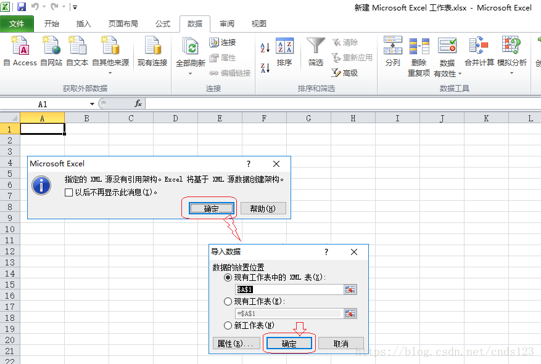Viewport: 541px width, 364px height.
Task: Click OK (确定) in Import Data dialog
Action: coord(289,344)
